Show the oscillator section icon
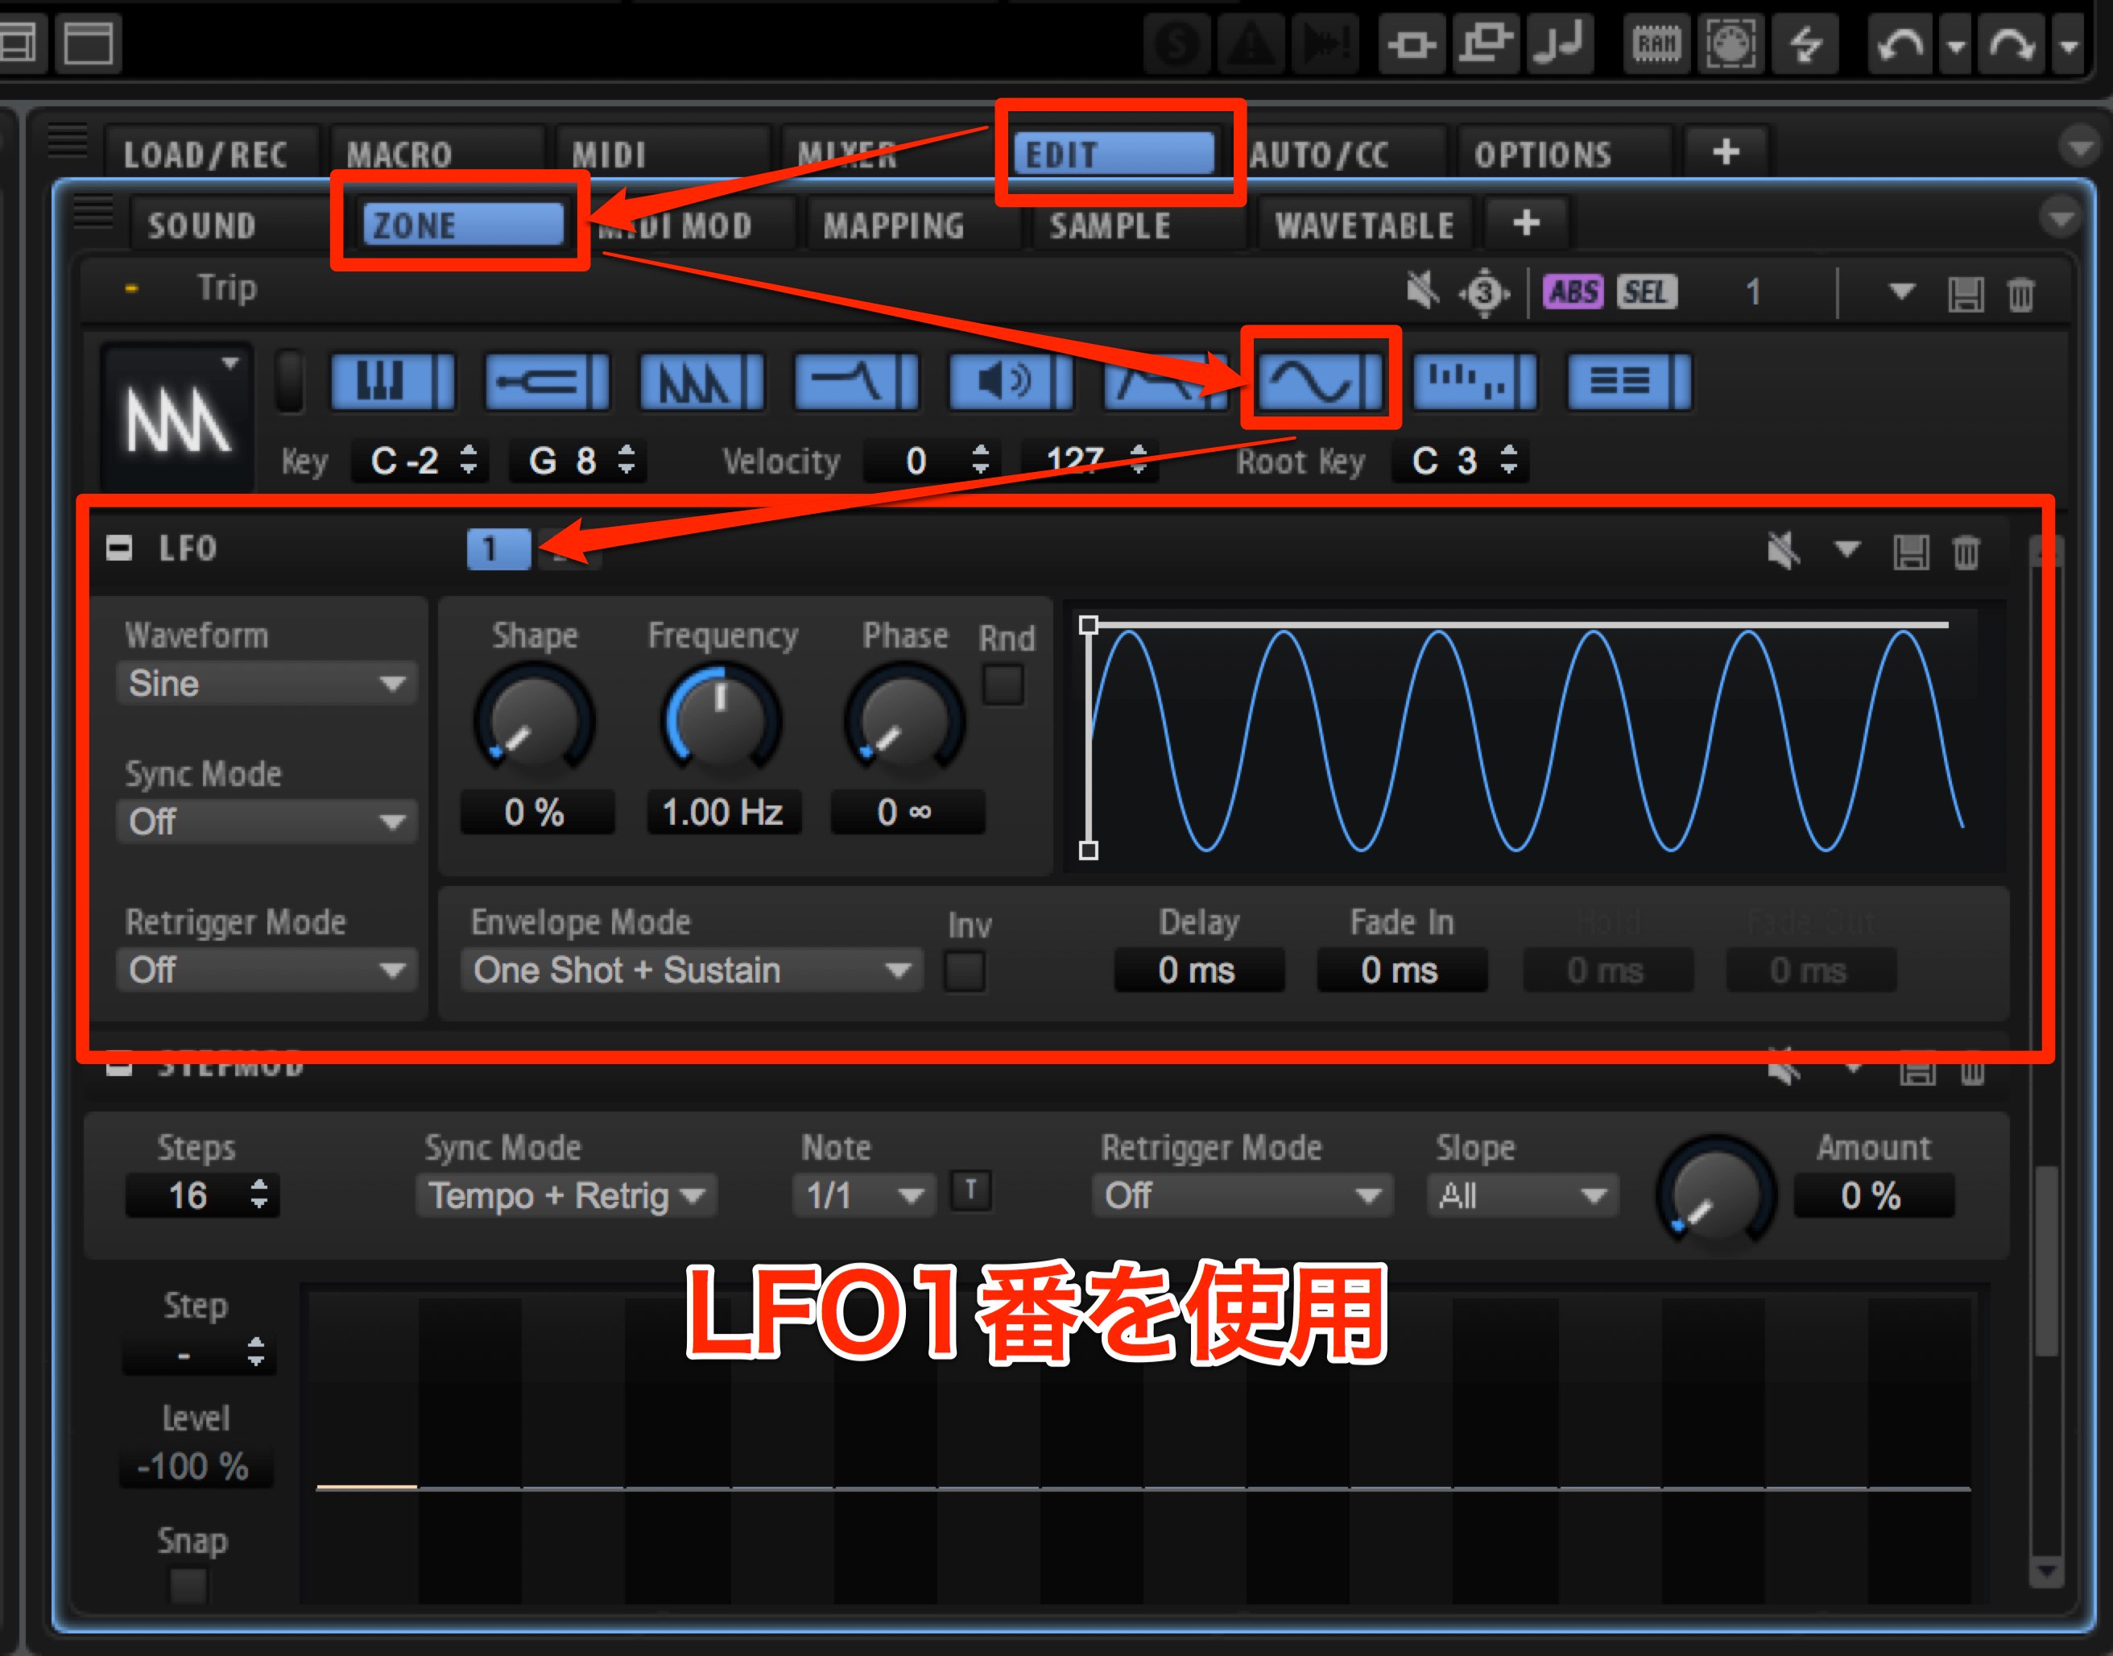The image size is (2113, 1656). (x=703, y=382)
